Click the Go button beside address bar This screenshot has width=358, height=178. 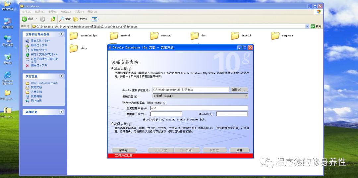316,27
